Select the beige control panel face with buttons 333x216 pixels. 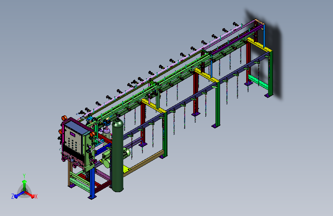73,140
